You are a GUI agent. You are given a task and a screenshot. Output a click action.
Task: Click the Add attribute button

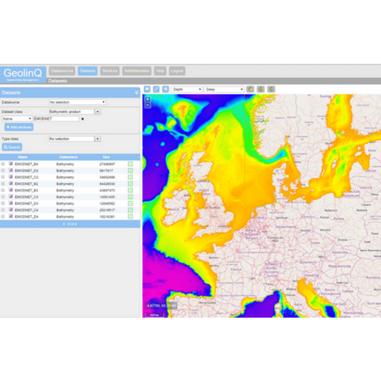pos(19,127)
